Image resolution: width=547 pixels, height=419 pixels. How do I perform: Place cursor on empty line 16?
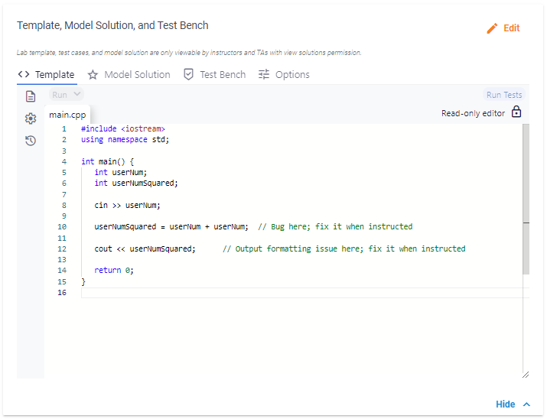click(x=230, y=293)
